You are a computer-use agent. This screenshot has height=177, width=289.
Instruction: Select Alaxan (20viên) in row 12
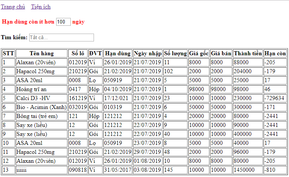pyautogui.click(x=42, y=161)
